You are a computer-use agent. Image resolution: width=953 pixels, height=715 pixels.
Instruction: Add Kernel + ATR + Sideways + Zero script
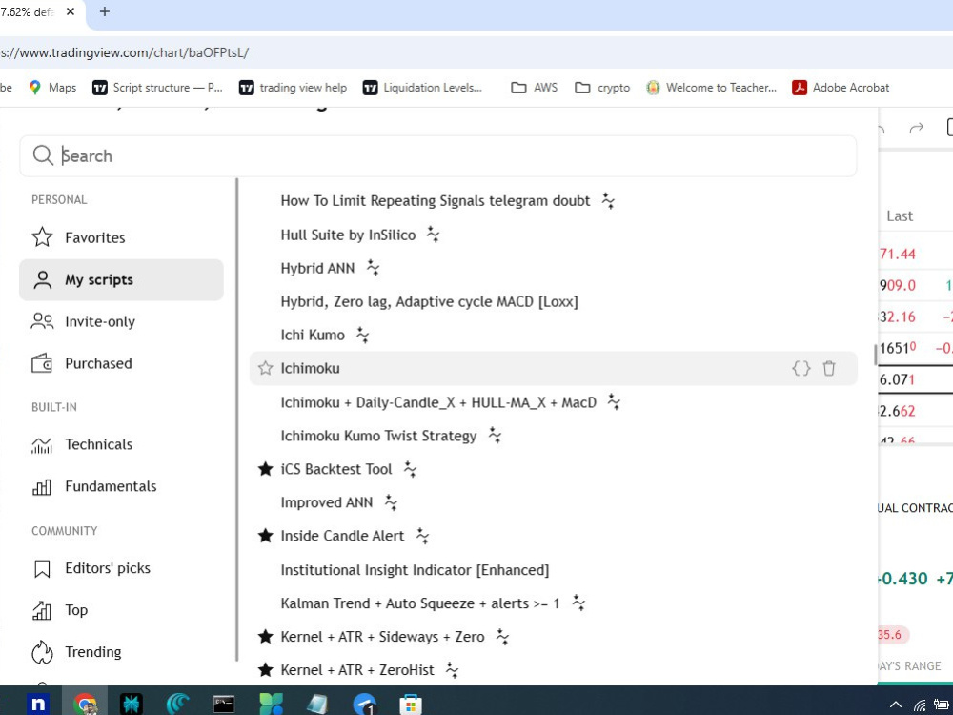tap(382, 637)
